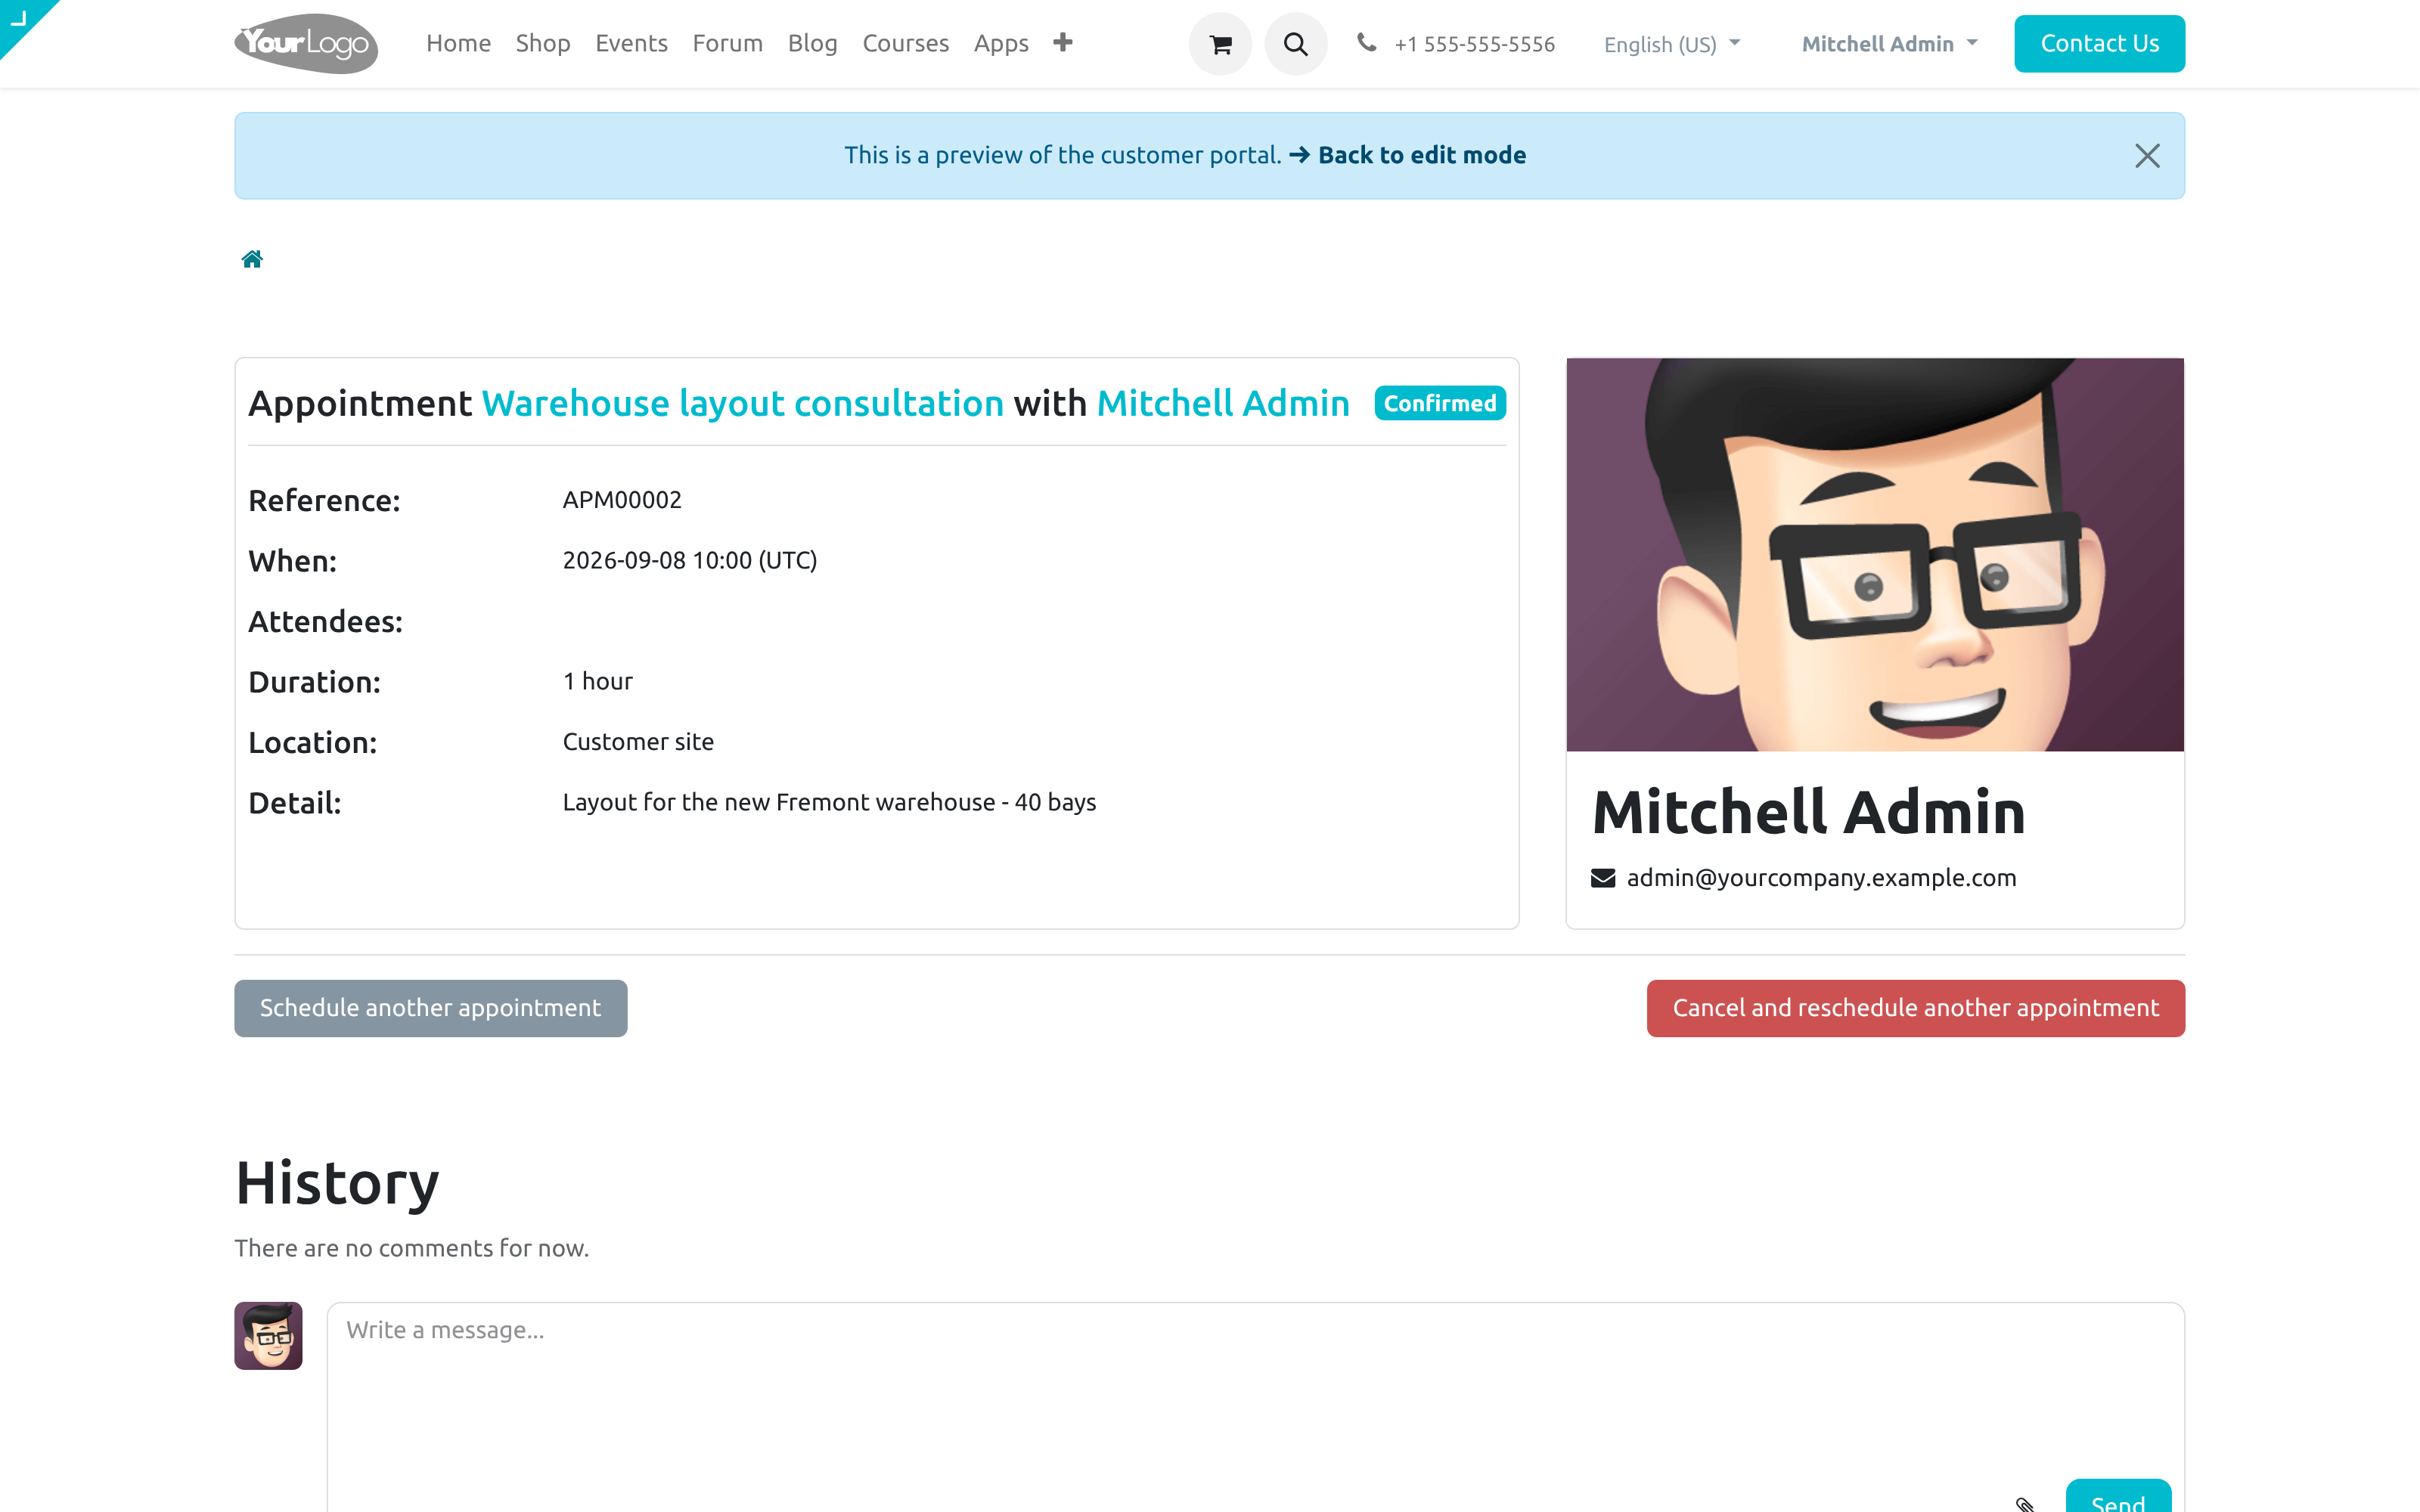Screen dimensions: 2420x1512
Task: Click text There are no comments for now
Action: click(412, 1248)
